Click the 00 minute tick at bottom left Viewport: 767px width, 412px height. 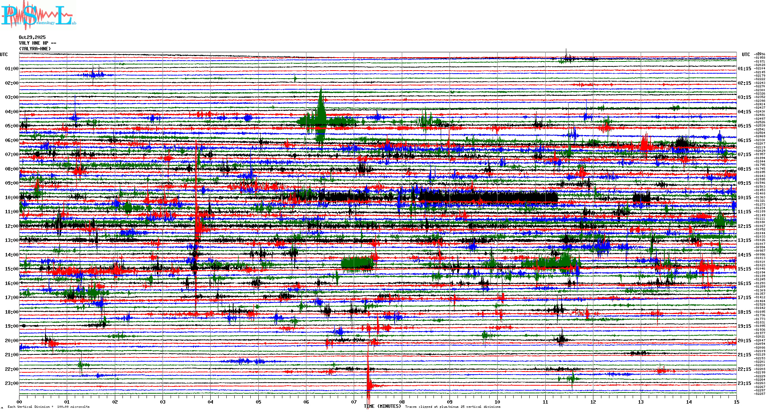click(x=19, y=402)
